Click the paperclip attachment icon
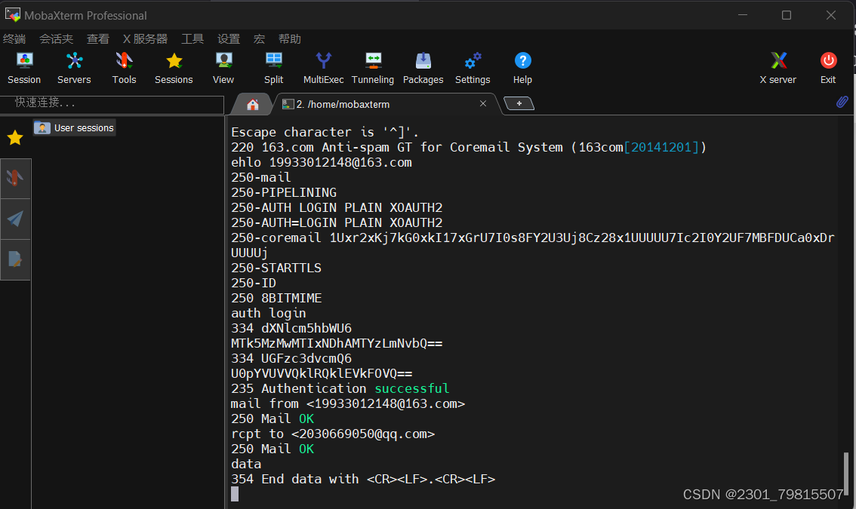This screenshot has height=509, width=856. (842, 102)
